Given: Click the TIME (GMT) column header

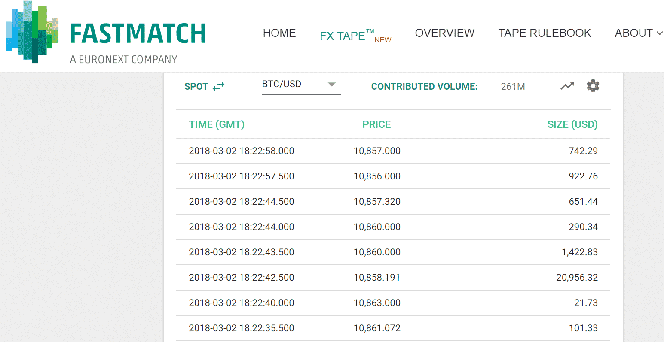Looking at the screenshot, I should [x=217, y=124].
